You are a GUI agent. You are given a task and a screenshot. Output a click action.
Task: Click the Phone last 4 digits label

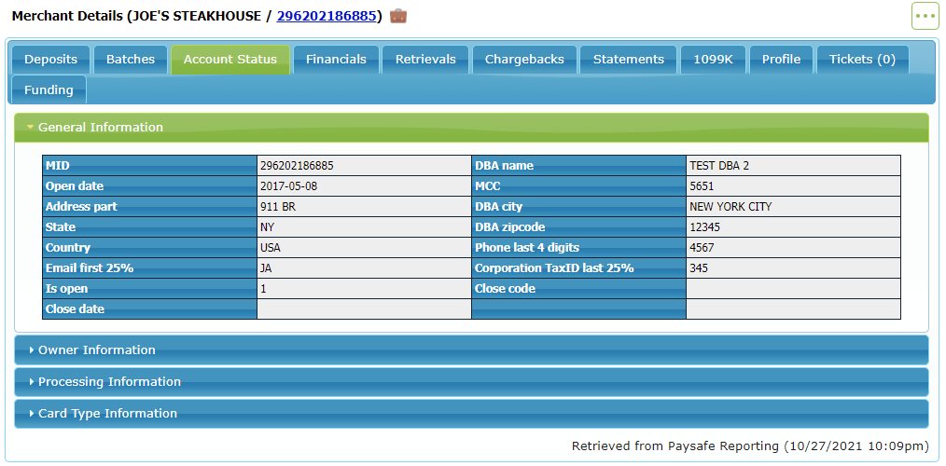point(578,248)
